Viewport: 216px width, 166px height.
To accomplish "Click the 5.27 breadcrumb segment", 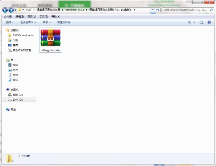I will point(29,10).
